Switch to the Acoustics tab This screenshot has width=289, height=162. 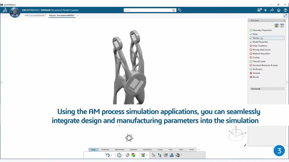click(x=133, y=149)
